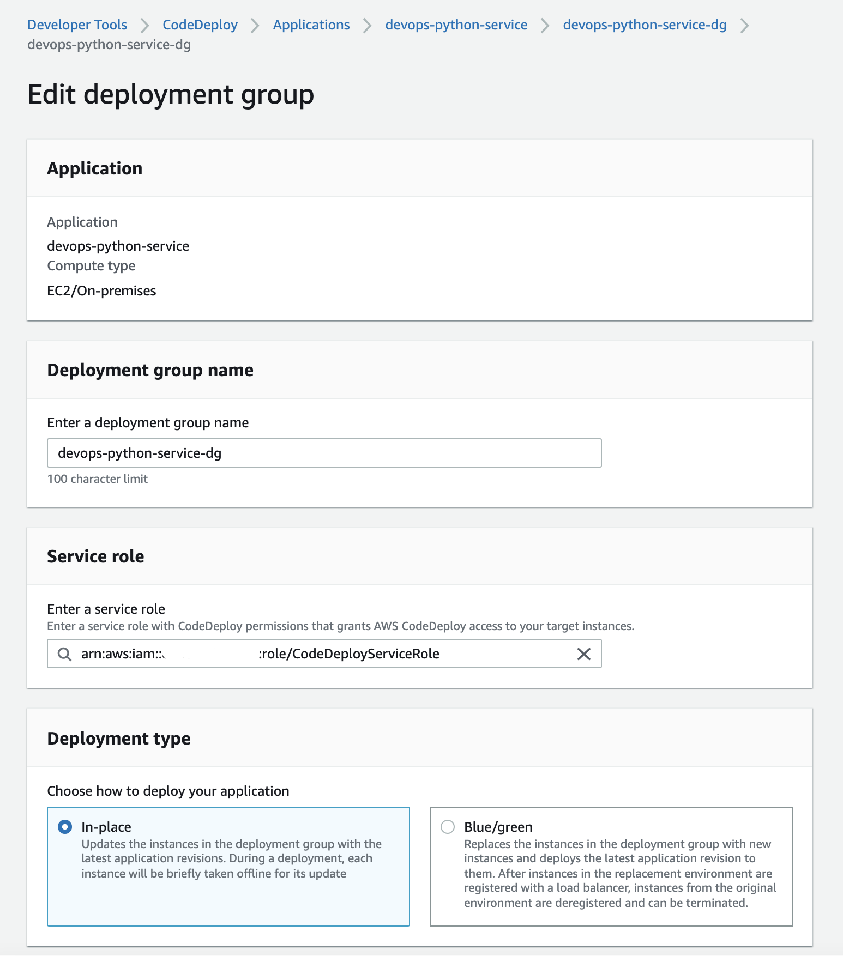Click the 'Enter a deployment group name' label
843x956 pixels.
click(x=148, y=423)
